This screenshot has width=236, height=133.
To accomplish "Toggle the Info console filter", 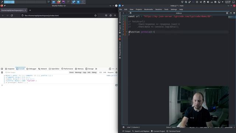I will 89,72.
